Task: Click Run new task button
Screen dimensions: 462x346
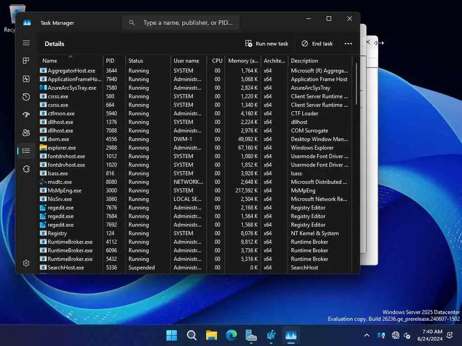Action: [267, 44]
